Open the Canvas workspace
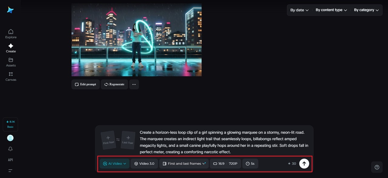 11,76
